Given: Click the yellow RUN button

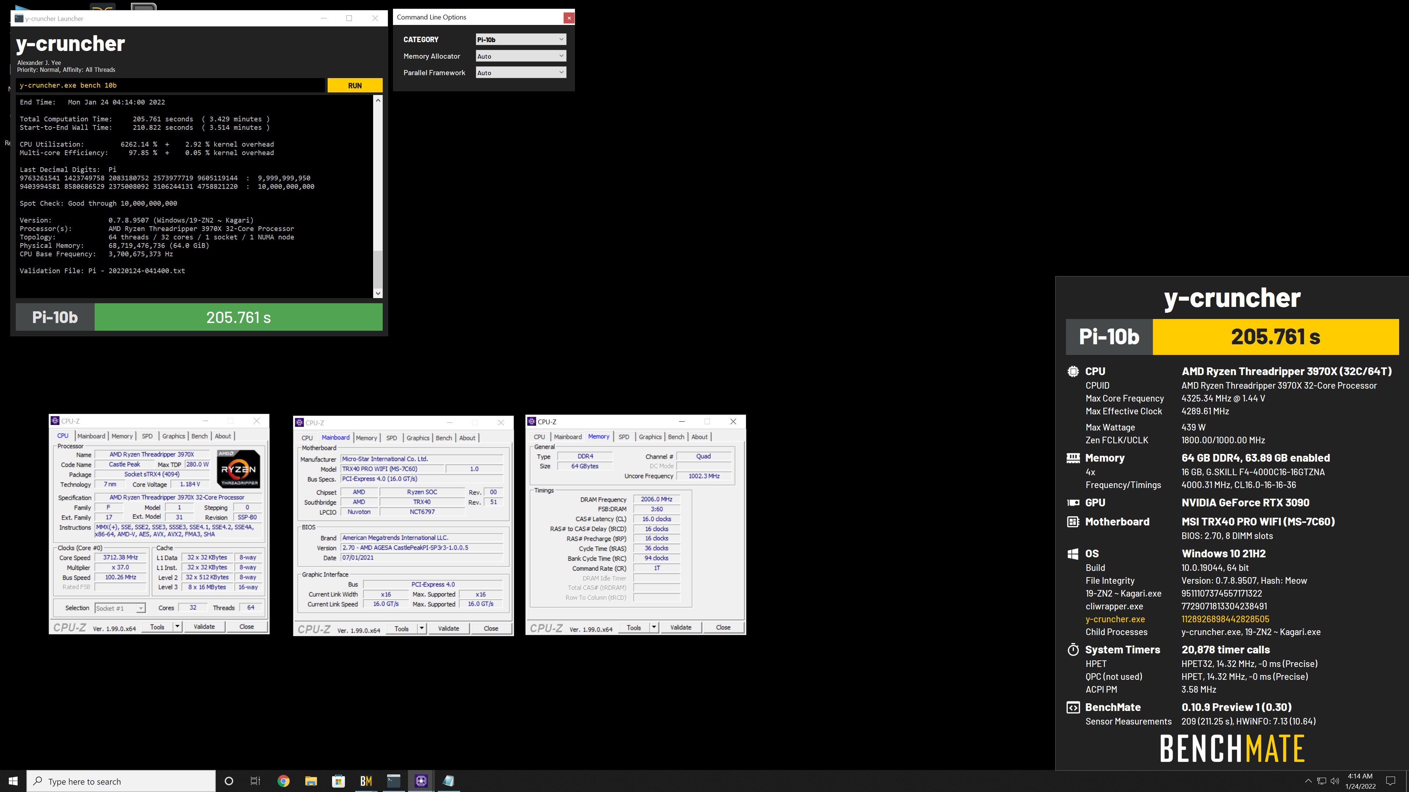Looking at the screenshot, I should click(x=355, y=85).
